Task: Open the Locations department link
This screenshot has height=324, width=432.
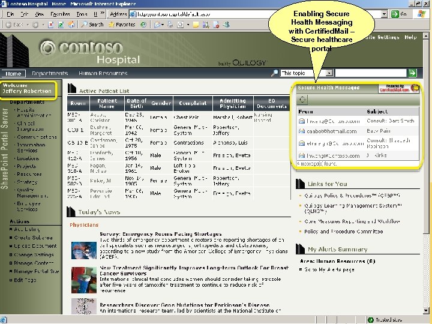Action: pos(28,158)
